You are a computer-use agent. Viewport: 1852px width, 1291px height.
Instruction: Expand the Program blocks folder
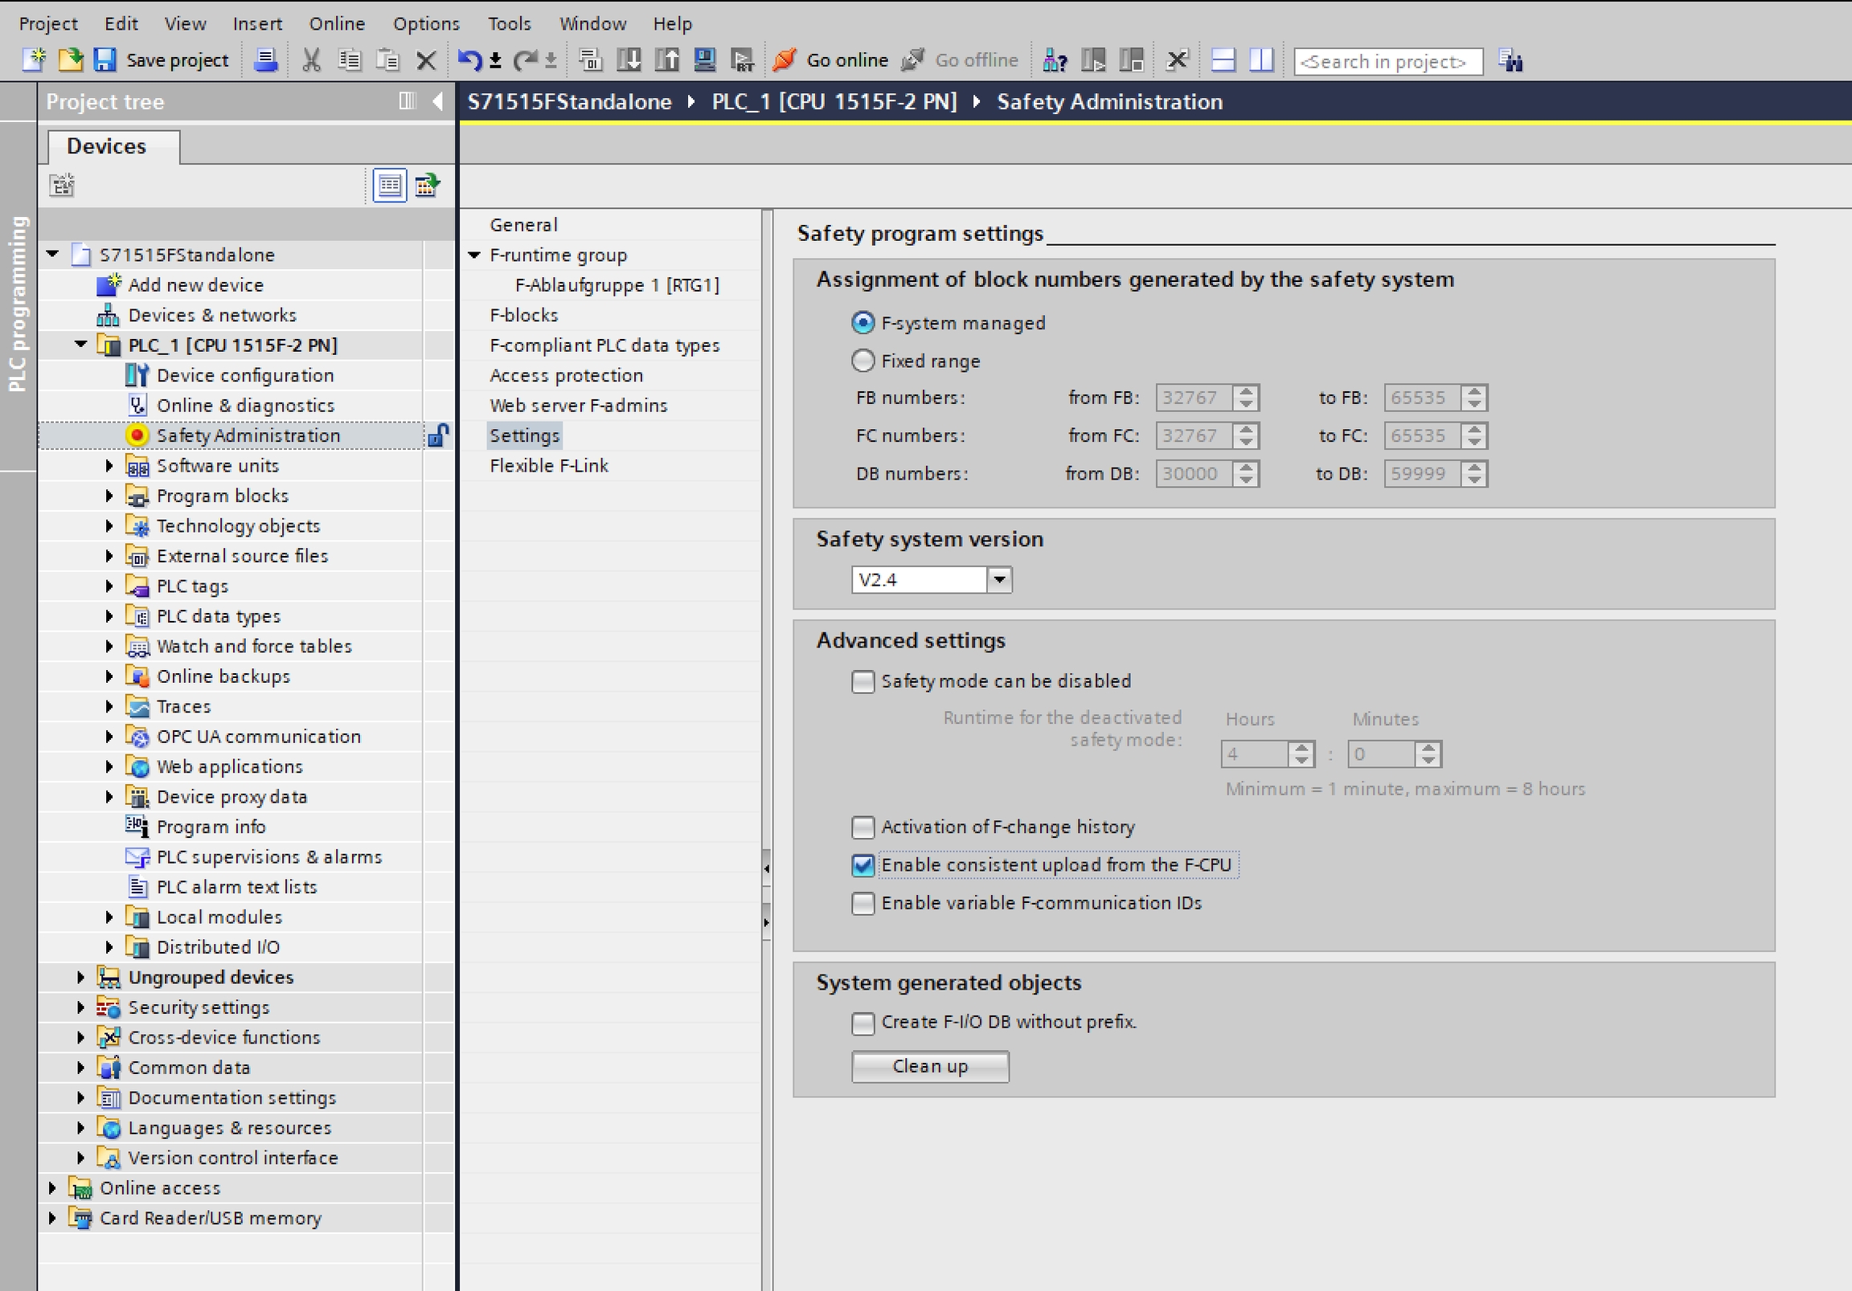[109, 496]
